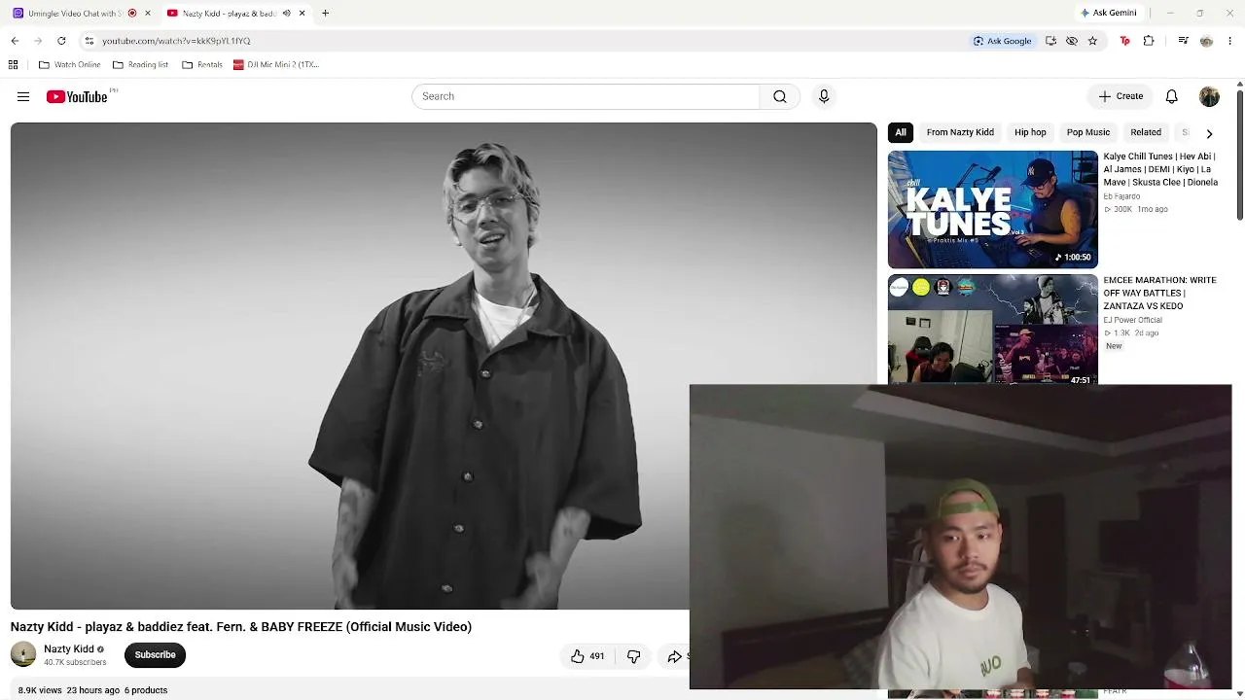This screenshot has height=700, width=1245.
Task: Open Nazty Kidd channel avatar
Action: tap(23, 655)
